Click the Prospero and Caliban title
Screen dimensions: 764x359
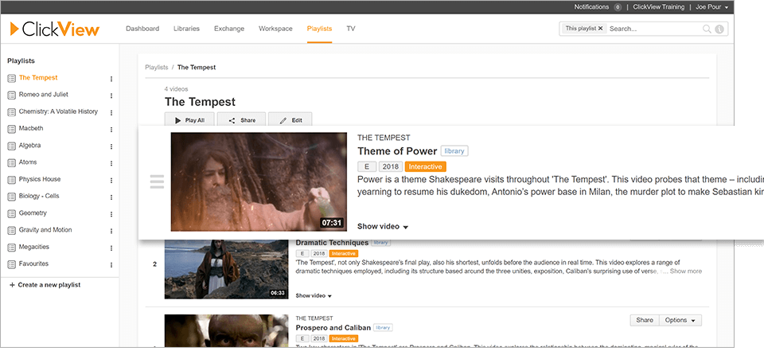333,328
